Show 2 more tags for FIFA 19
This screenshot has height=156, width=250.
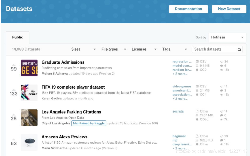180,99
